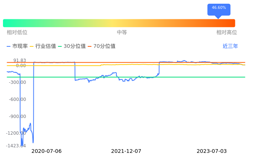Click the -900.00 y-axis label
Screen dimensions: 255x164
pyautogui.click(x=17, y=117)
